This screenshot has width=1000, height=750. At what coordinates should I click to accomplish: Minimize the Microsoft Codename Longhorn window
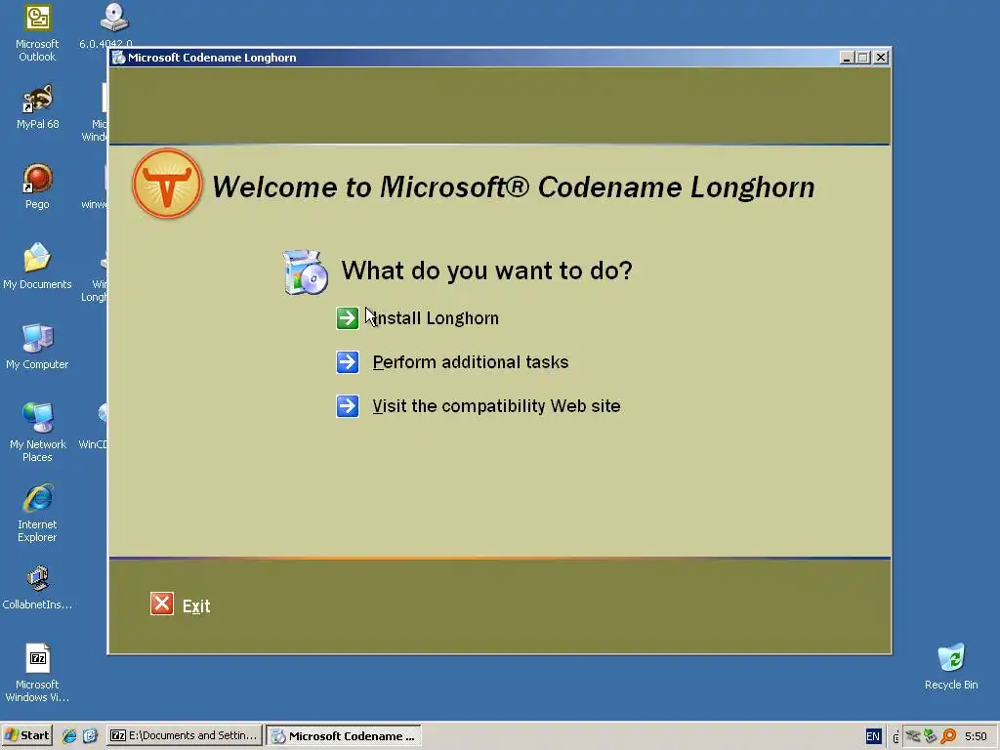847,58
